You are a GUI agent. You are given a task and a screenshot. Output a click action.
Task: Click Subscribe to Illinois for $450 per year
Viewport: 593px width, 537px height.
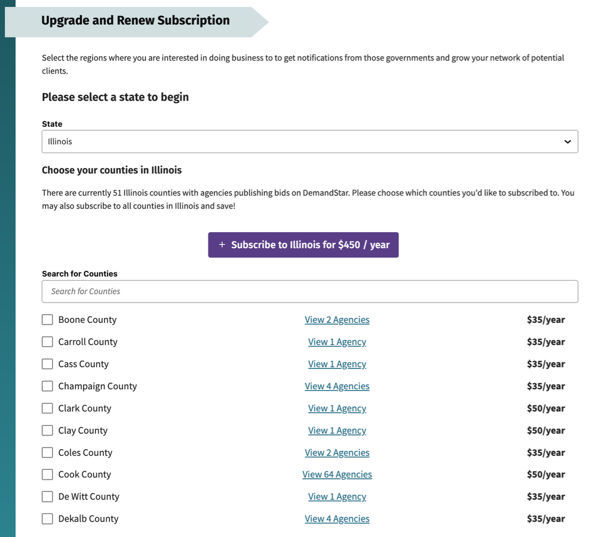(x=303, y=245)
